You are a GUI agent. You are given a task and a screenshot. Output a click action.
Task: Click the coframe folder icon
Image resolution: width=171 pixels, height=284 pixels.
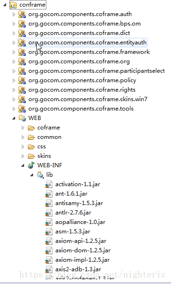point(31,128)
